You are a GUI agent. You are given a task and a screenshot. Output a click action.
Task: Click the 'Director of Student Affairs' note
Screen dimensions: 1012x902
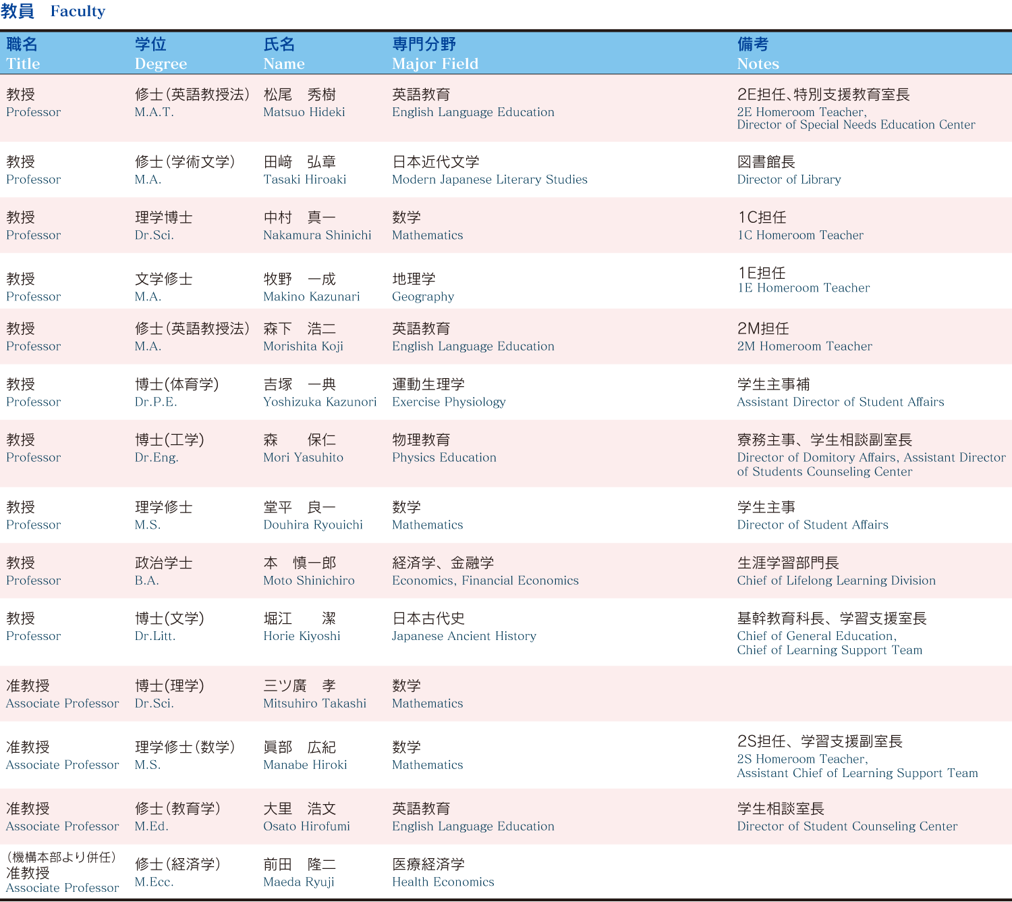tap(813, 525)
